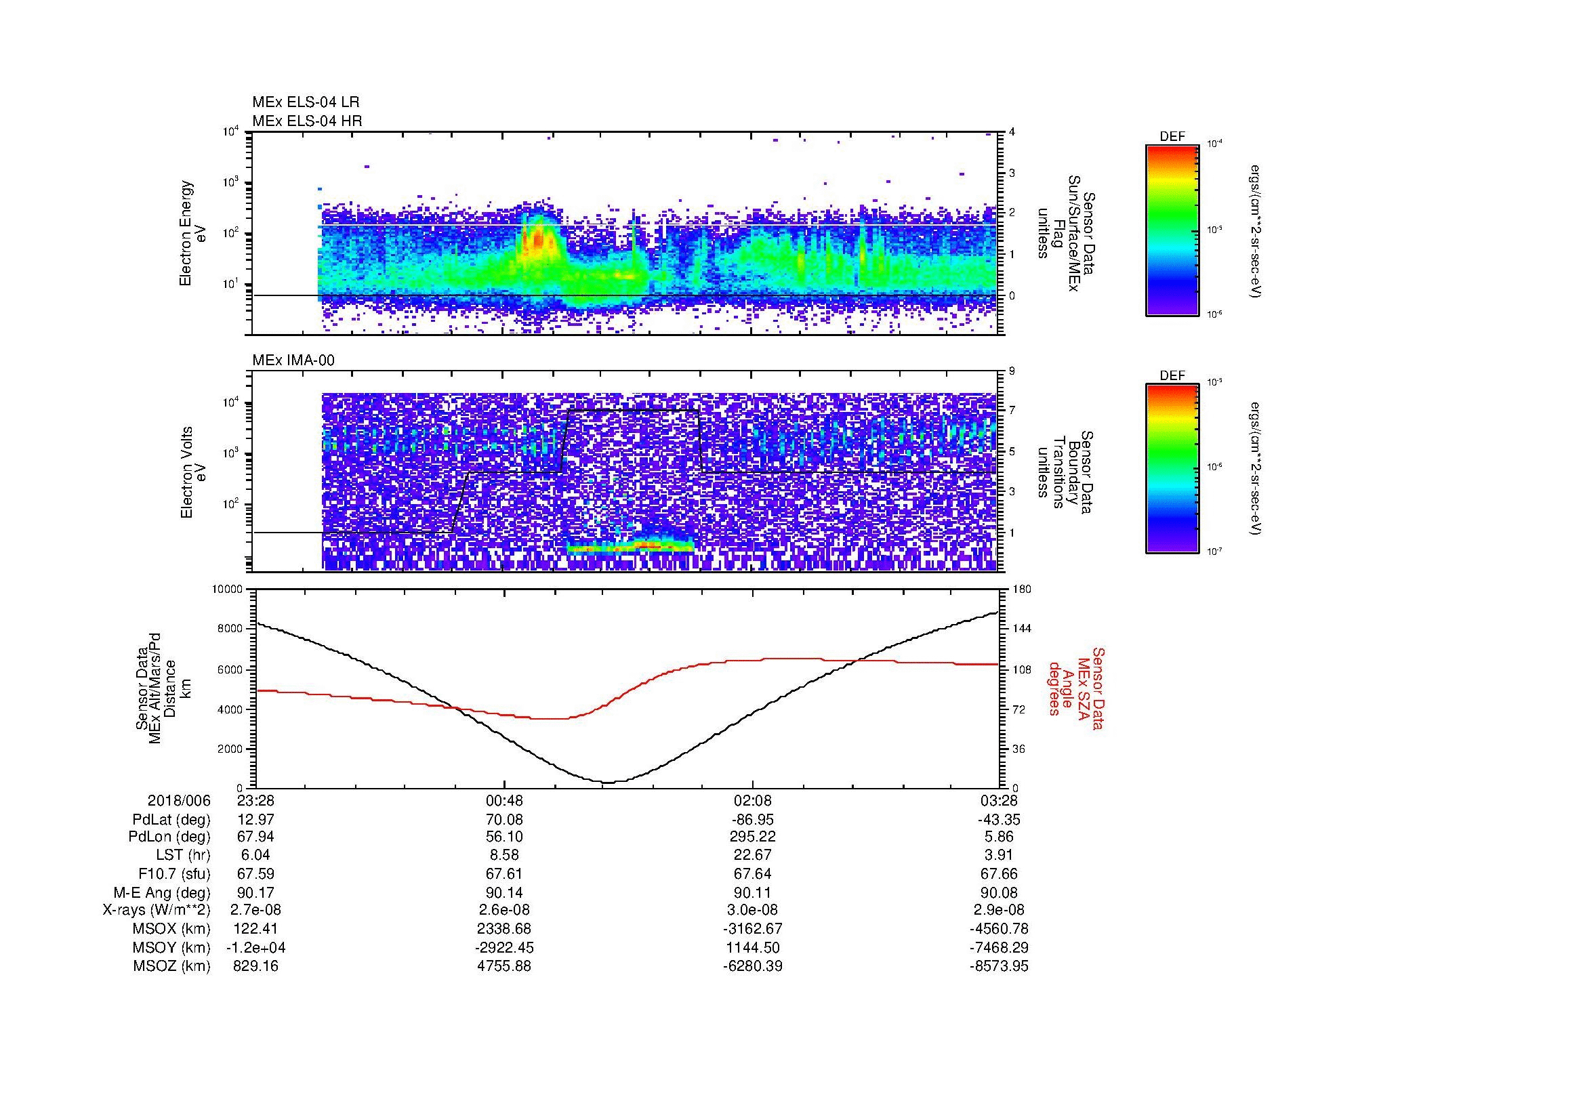
Task: Click the 'MEx ELS-04 HR' plot title
Action: tap(307, 121)
